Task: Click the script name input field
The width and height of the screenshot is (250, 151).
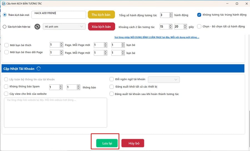Action: [x=59, y=15]
